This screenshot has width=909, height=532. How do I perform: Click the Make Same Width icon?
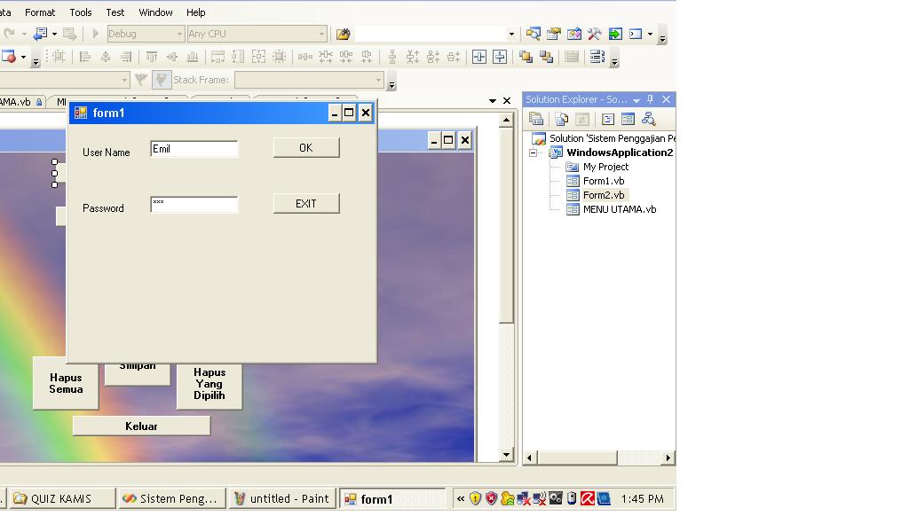217,57
